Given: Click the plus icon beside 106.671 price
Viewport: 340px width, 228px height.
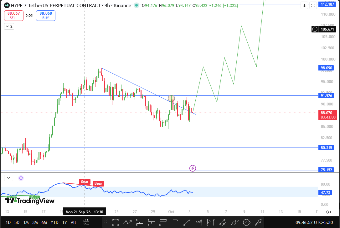Looking at the screenshot, I should tap(315, 29).
